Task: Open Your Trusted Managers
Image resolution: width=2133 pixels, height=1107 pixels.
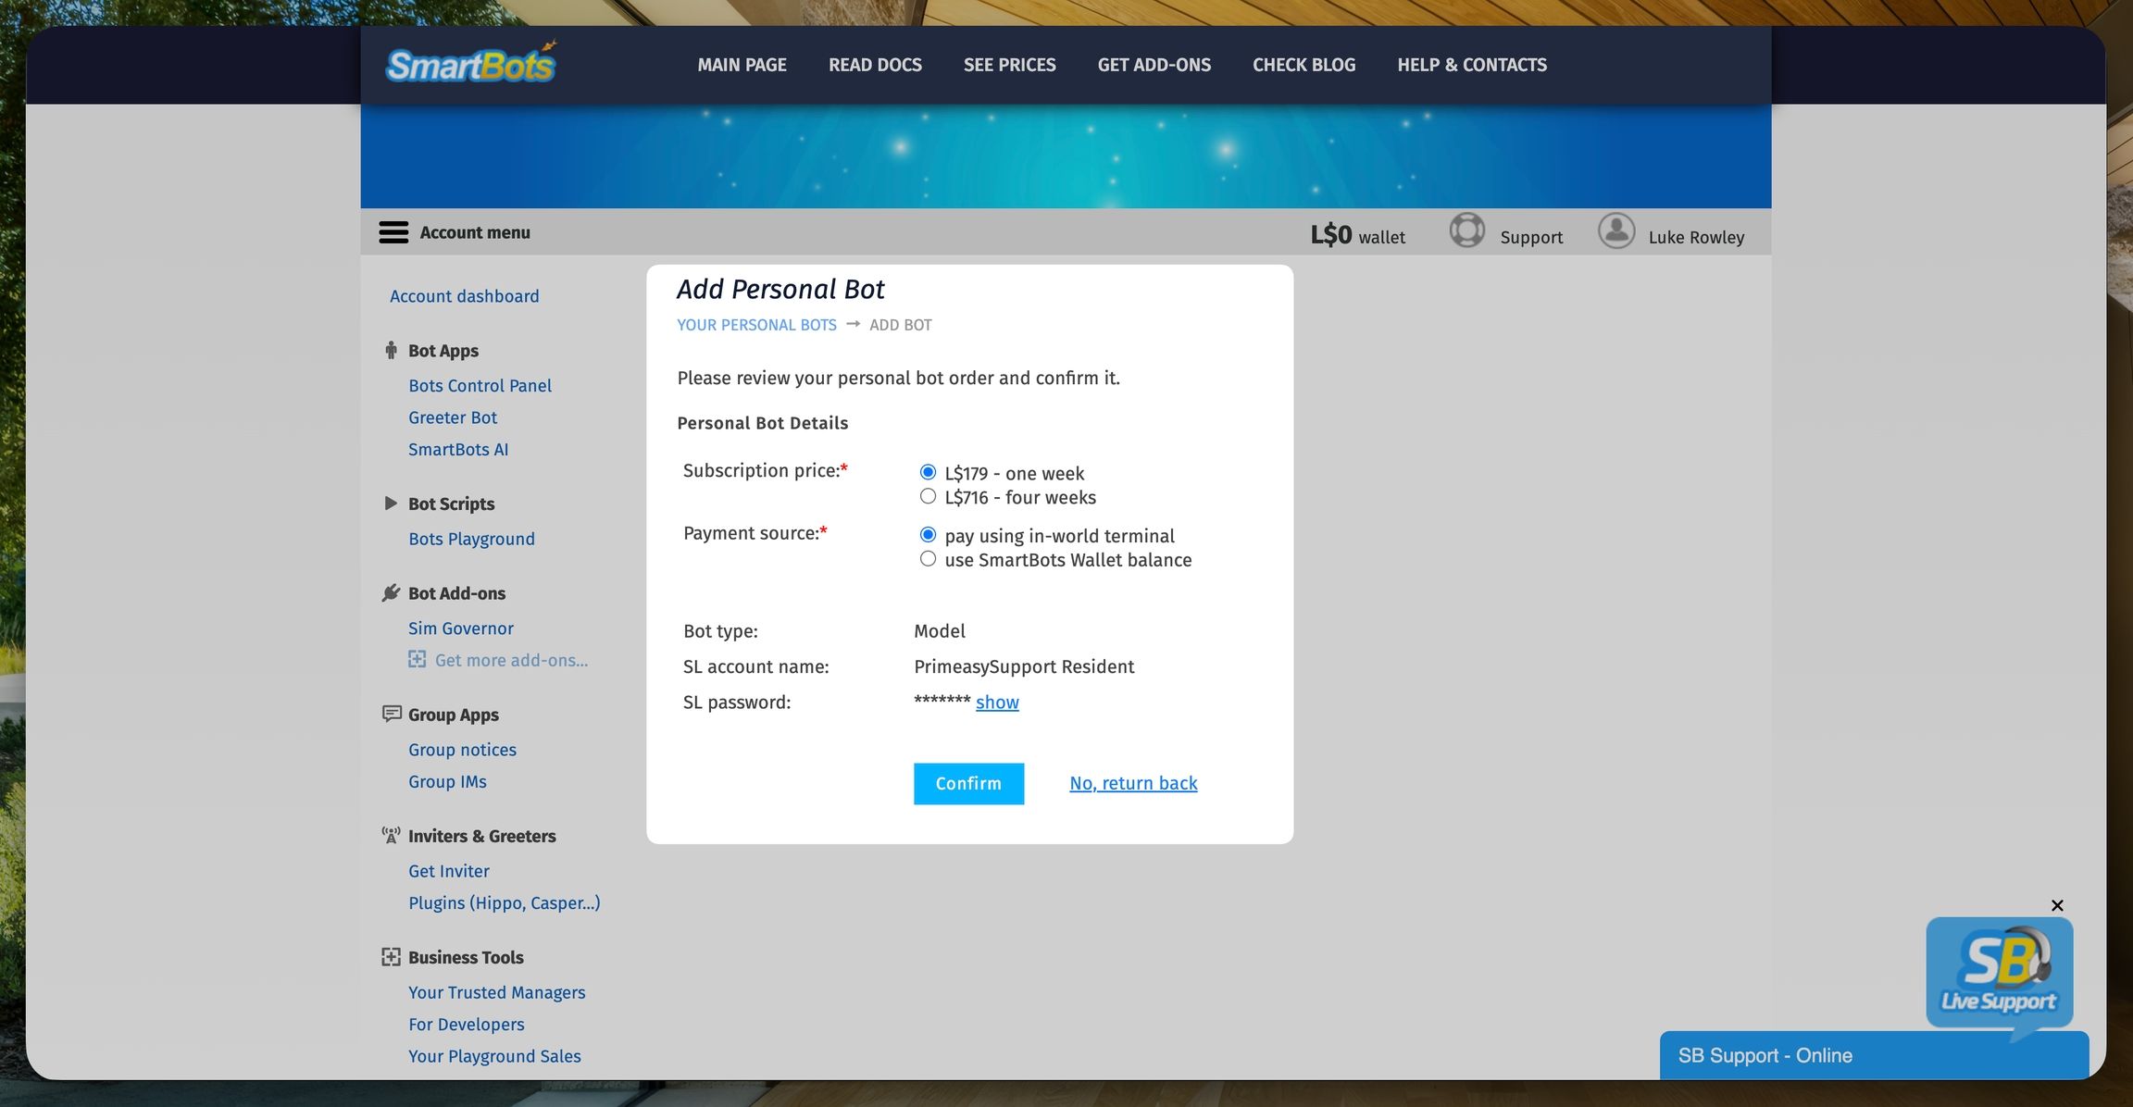Action: tap(497, 992)
